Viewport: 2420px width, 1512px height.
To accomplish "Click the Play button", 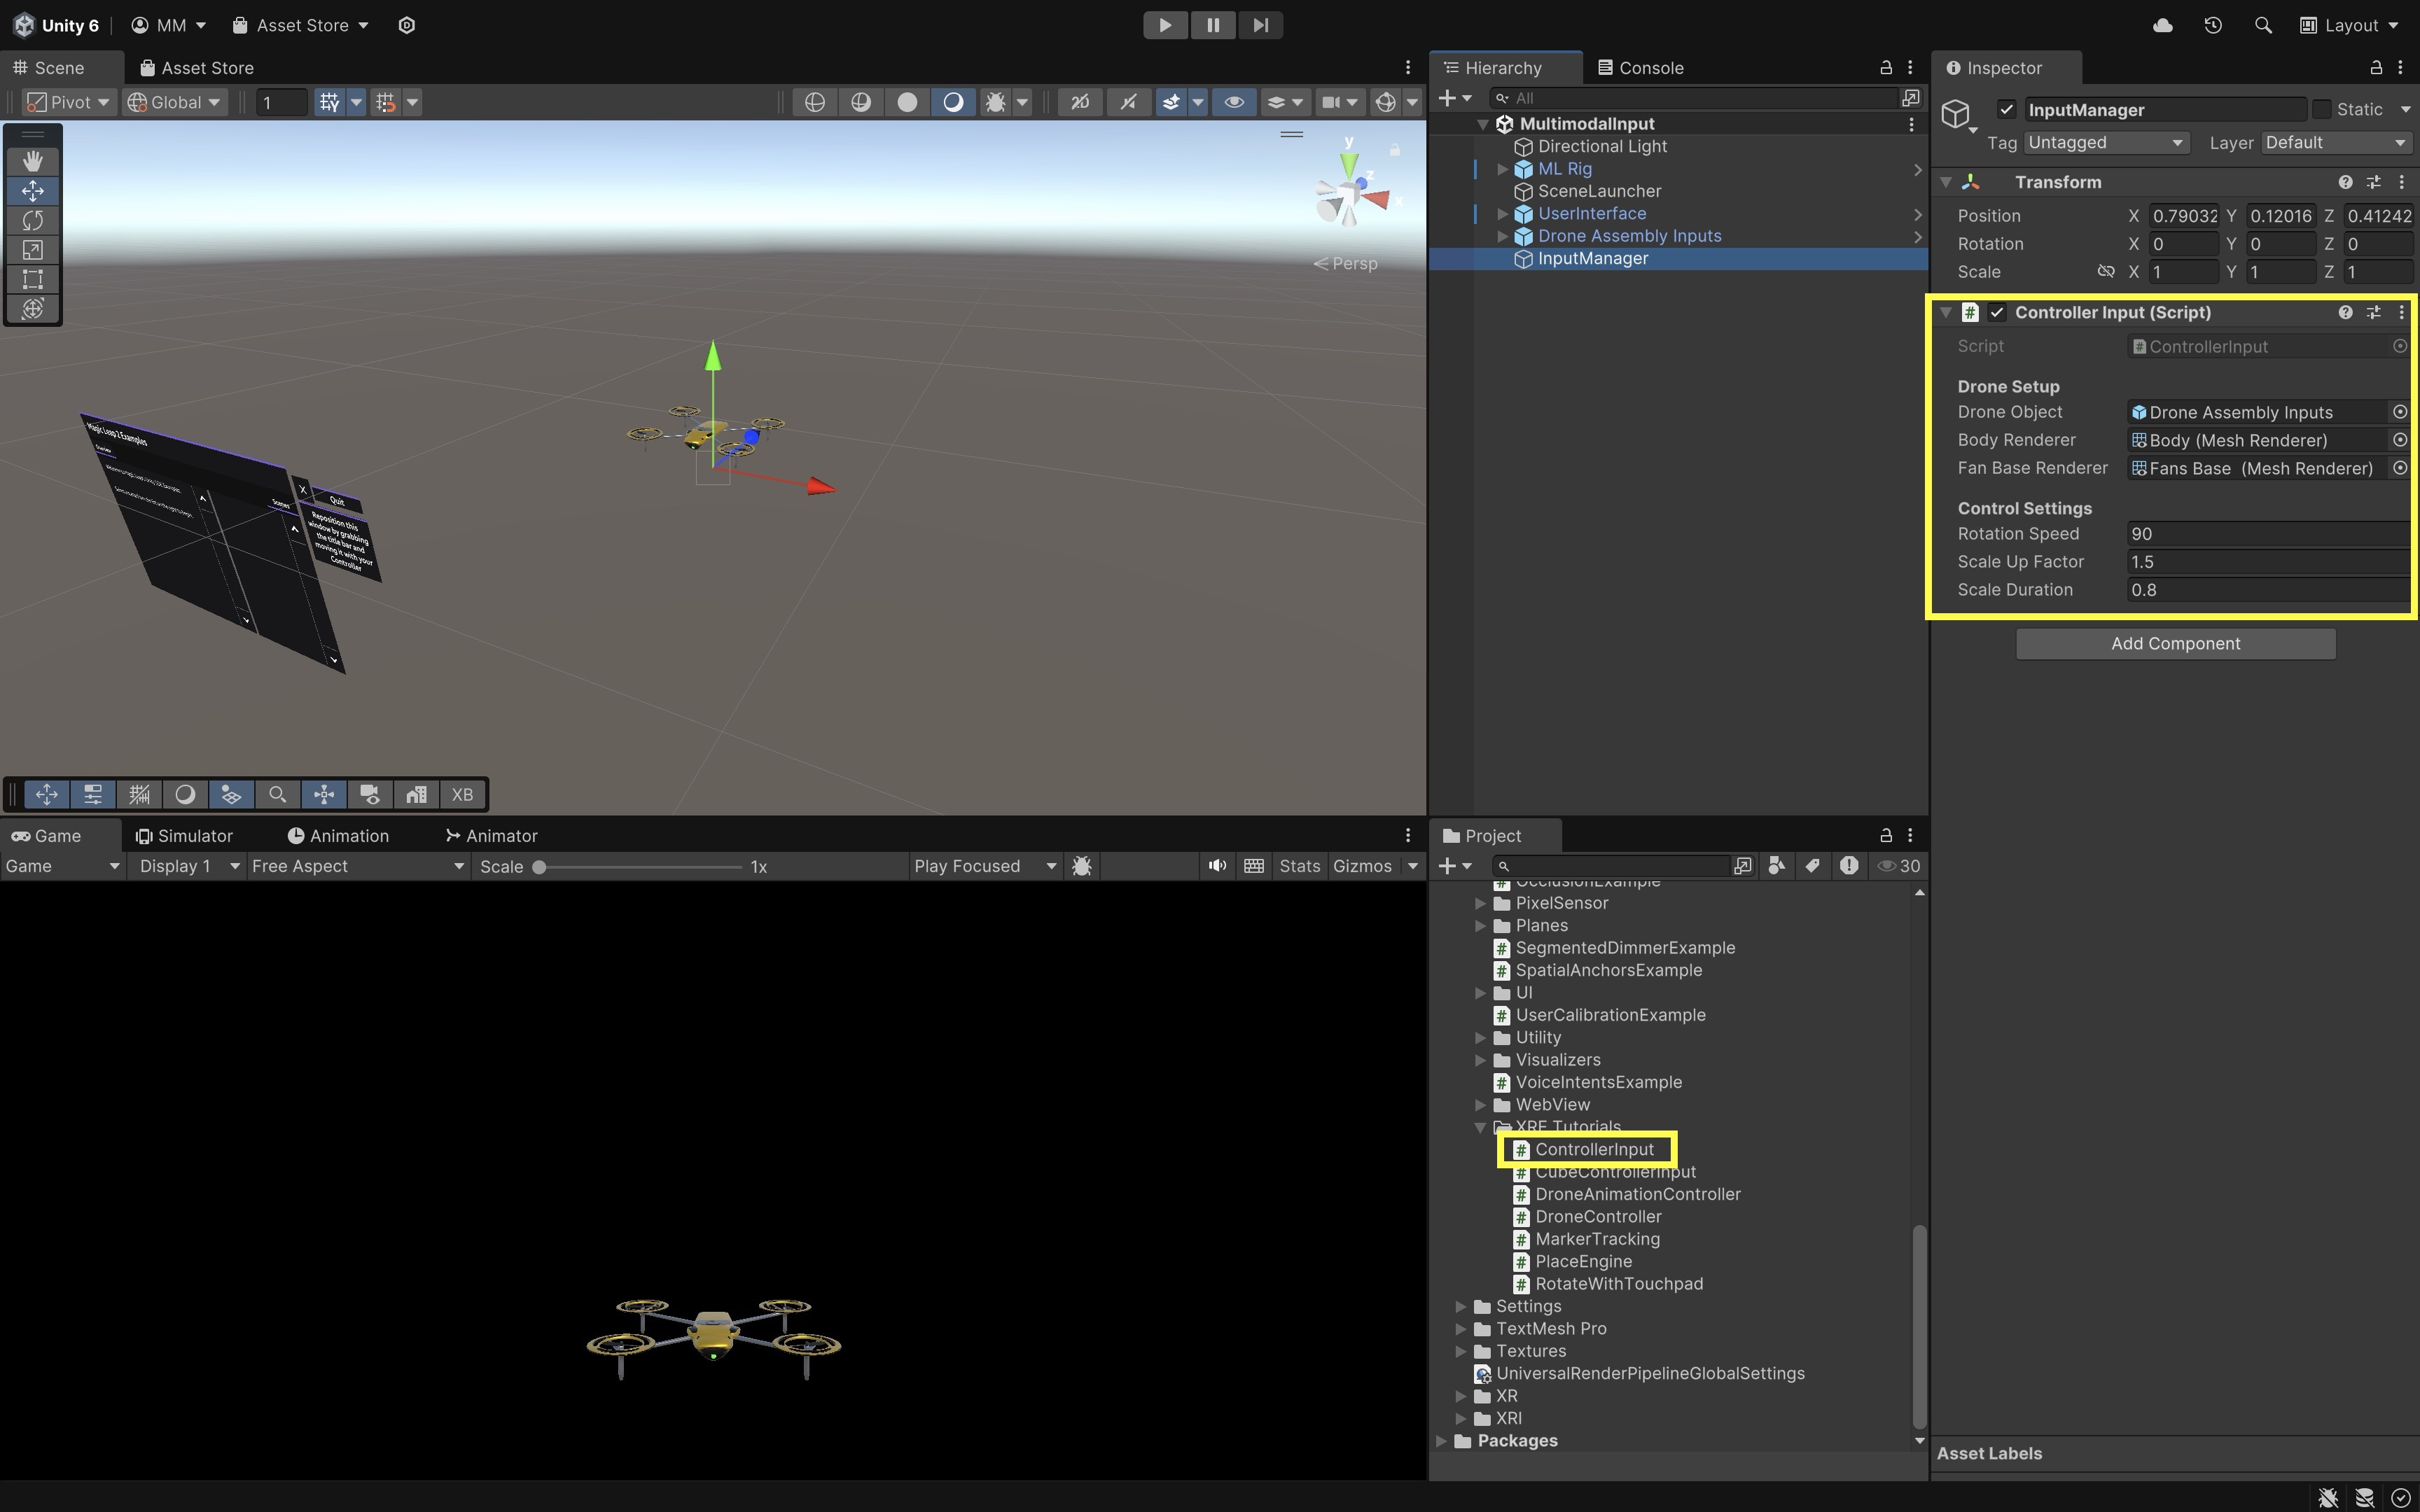I will click(1165, 25).
